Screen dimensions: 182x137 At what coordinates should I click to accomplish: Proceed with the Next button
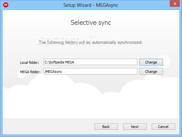[135, 127]
